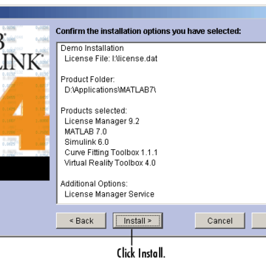Click the Simulink logo text in splash image
Image resolution: width=266 pixels, height=266 pixels.
tap(21, 61)
